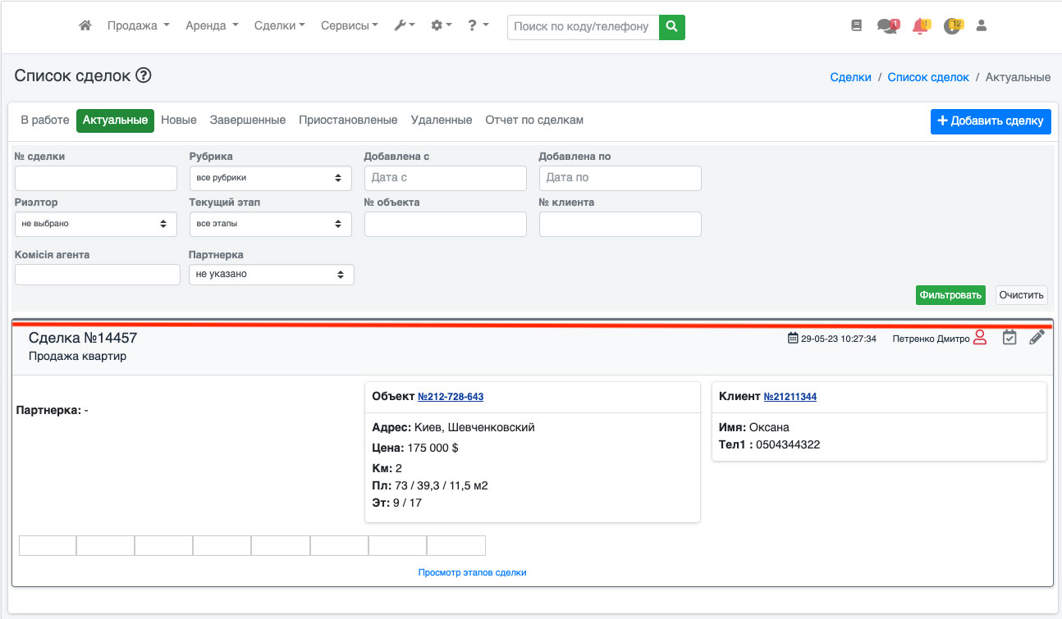Click the green search magnifier button

(x=671, y=26)
